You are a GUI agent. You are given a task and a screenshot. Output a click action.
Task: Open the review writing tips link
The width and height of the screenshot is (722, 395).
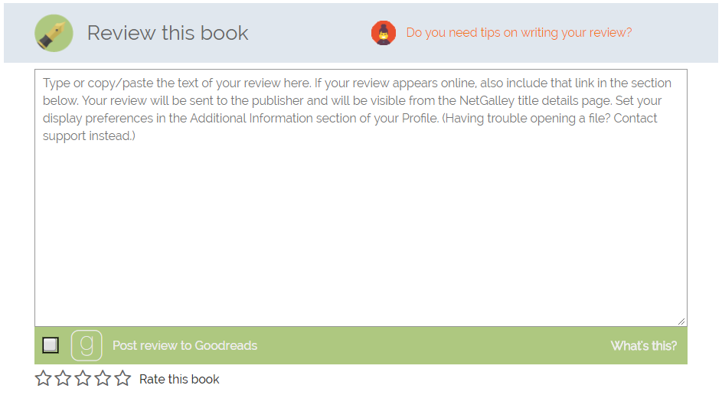(519, 33)
